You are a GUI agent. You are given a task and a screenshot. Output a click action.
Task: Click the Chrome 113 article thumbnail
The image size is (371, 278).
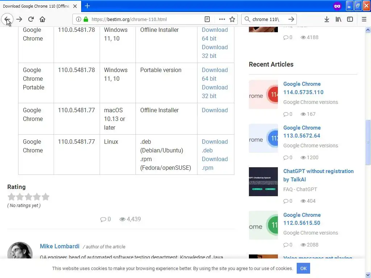263,138
